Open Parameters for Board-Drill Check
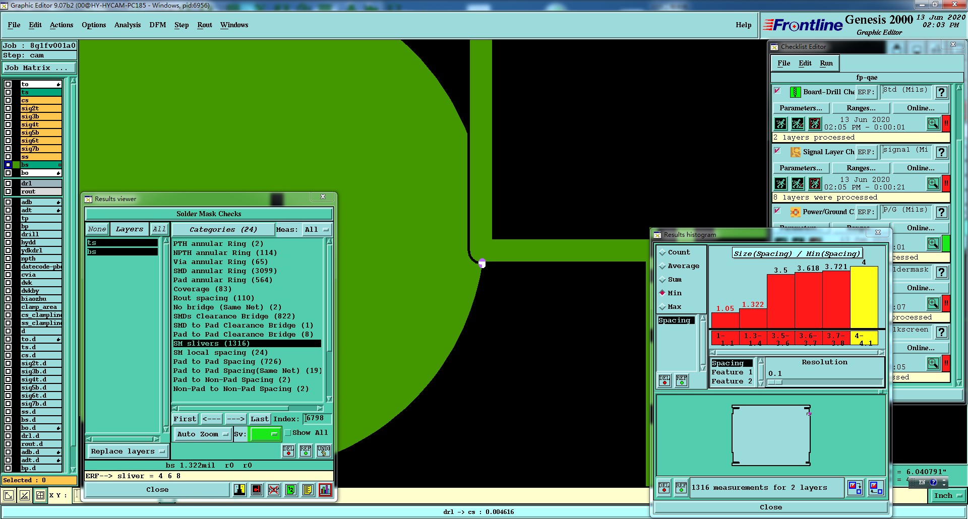Screen dimensions: 968x519 click(x=801, y=108)
